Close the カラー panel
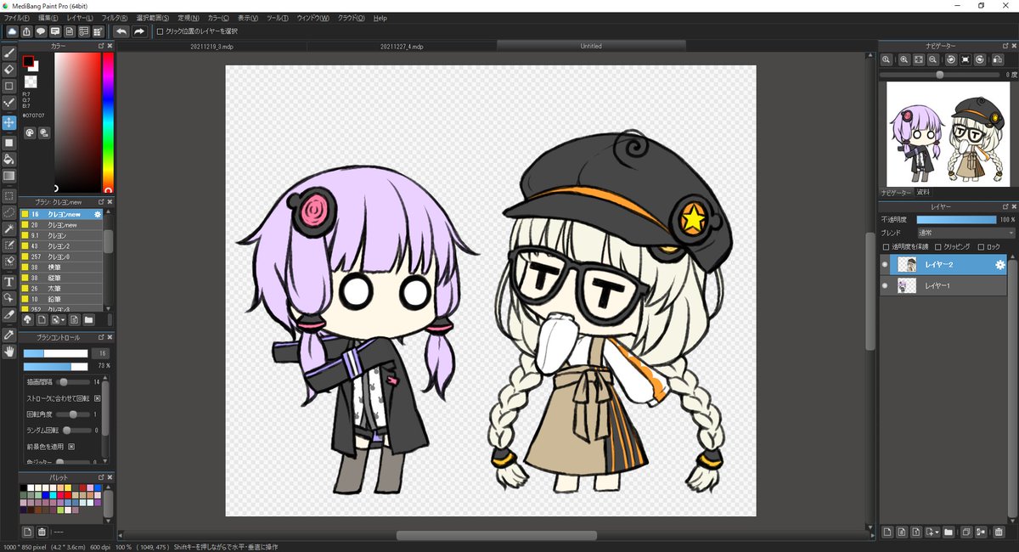Image resolution: width=1019 pixels, height=552 pixels. pos(109,46)
